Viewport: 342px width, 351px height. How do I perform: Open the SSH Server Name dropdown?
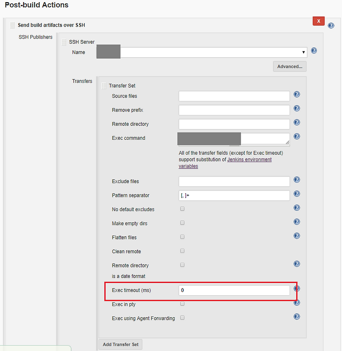(x=304, y=52)
